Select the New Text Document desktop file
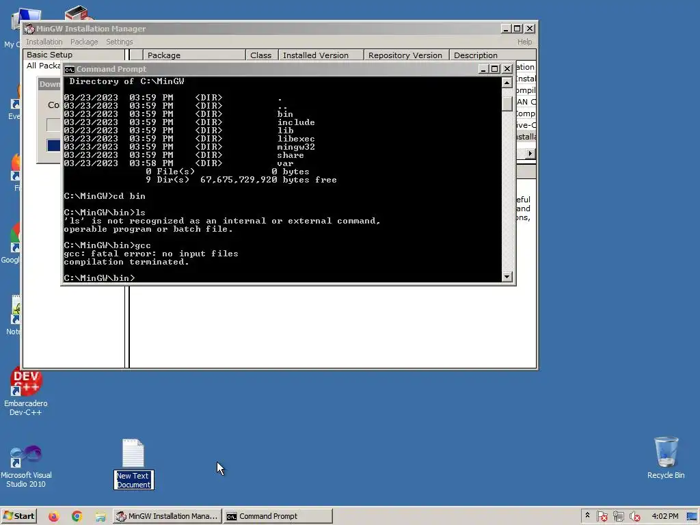 pos(133,464)
